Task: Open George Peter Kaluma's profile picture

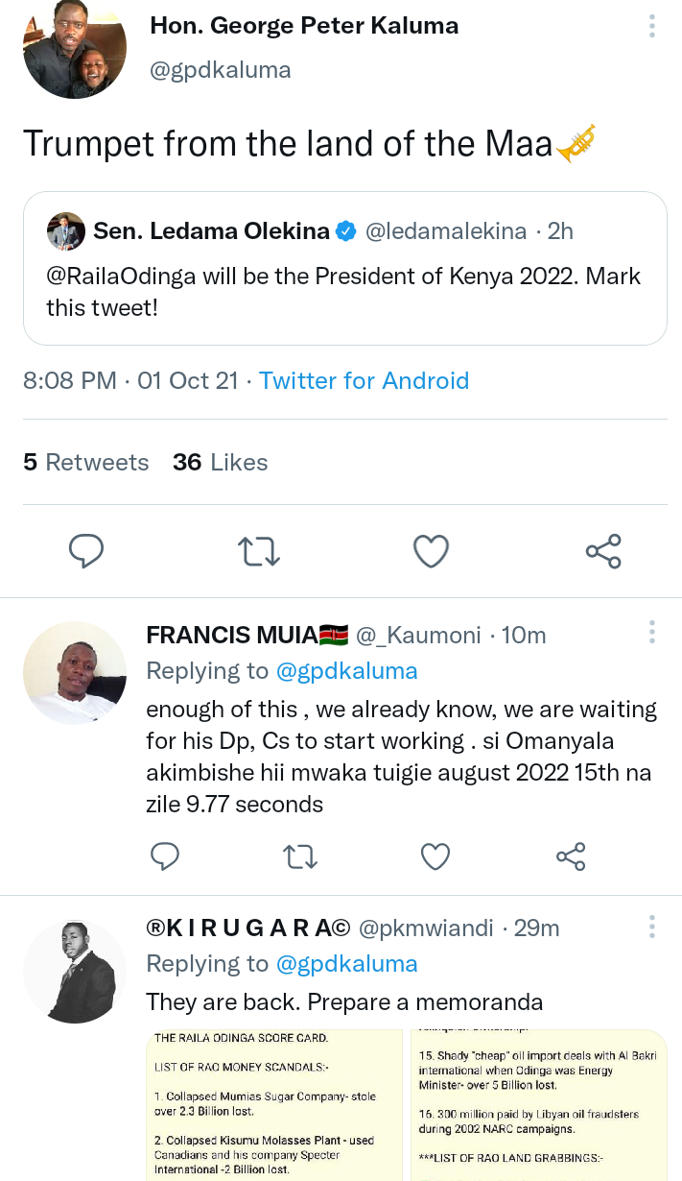Action: pyautogui.click(x=75, y=48)
